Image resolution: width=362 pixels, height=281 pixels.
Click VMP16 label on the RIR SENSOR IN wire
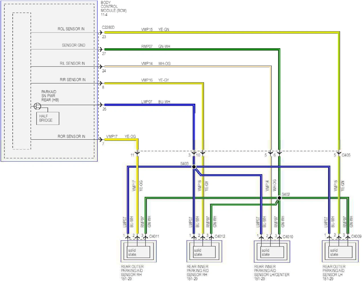click(x=147, y=80)
